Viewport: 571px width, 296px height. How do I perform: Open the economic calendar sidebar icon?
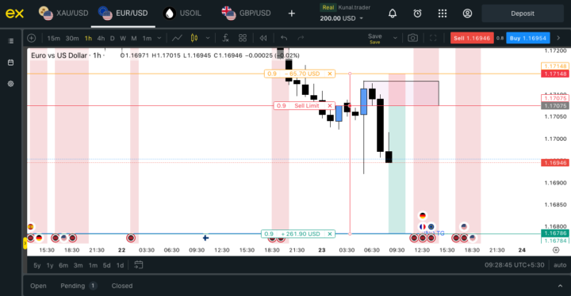(10, 63)
